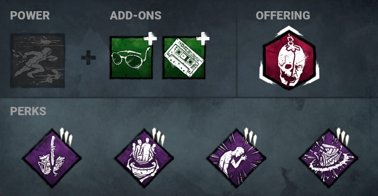Choose the knife and generator perk
The height and width of the screenshot is (196, 378).
point(52,158)
